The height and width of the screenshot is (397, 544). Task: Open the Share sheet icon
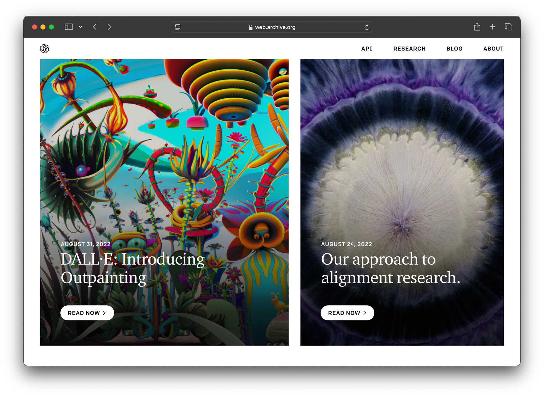pyautogui.click(x=477, y=27)
